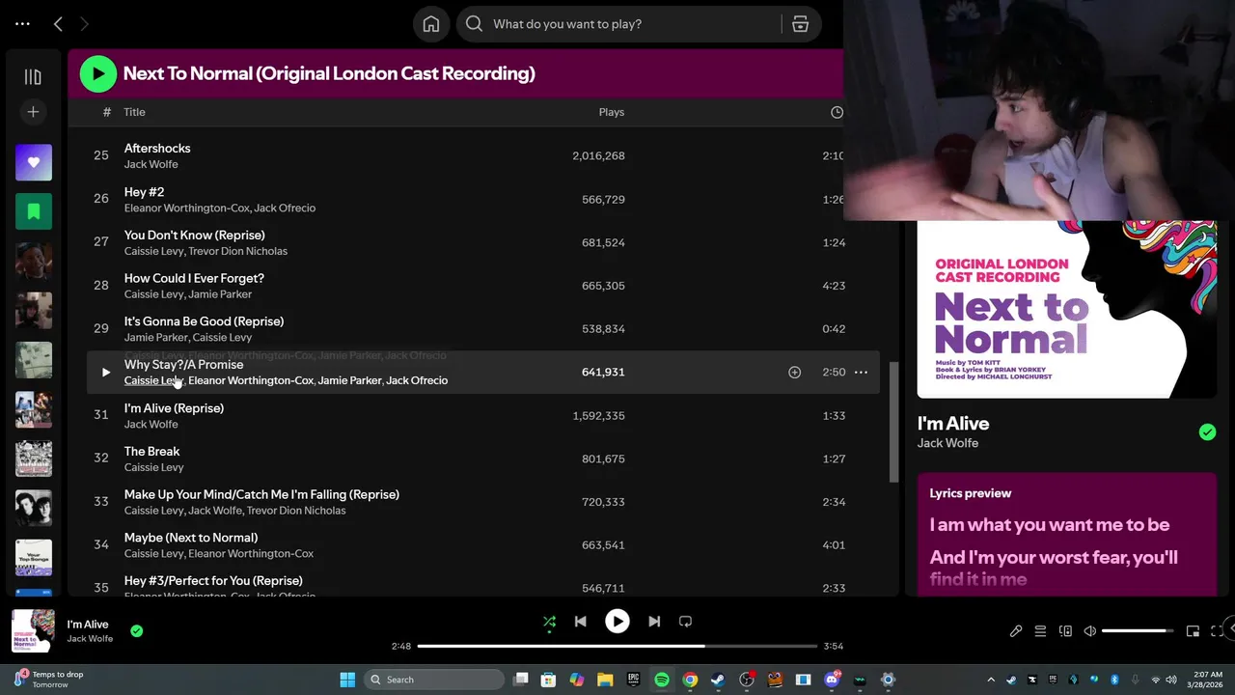The width and height of the screenshot is (1235, 695).
Task: Open artist 'Jamie Parker' under How Could I Ever Forget?
Action: tap(220, 294)
